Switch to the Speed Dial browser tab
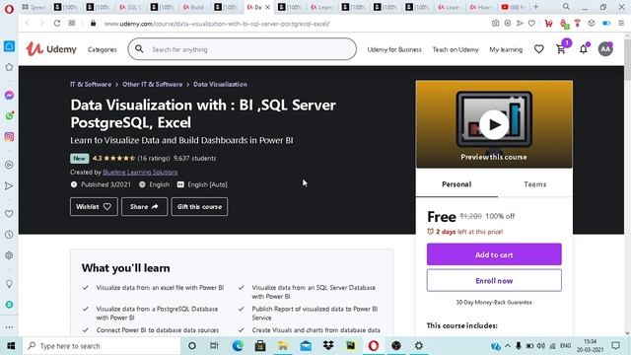This screenshot has height=355, width=631. click(35, 7)
